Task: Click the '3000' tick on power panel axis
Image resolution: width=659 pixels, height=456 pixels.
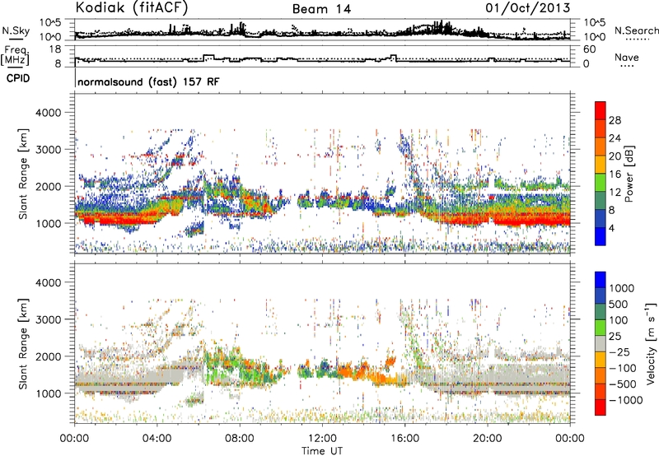Action: tap(48, 150)
